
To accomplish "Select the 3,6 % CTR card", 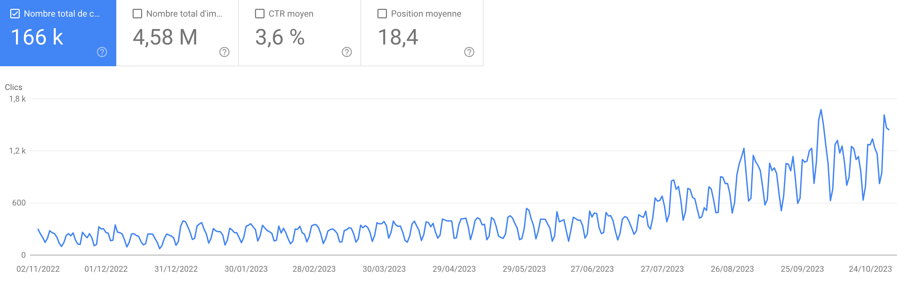I will point(300,33).
